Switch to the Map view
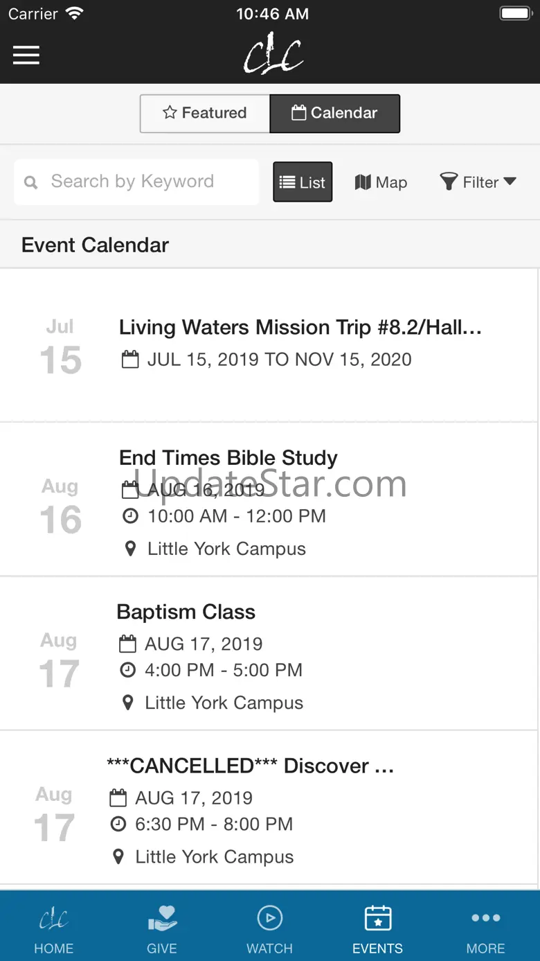Image resolution: width=540 pixels, height=961 pixels. tap(381, 182)
